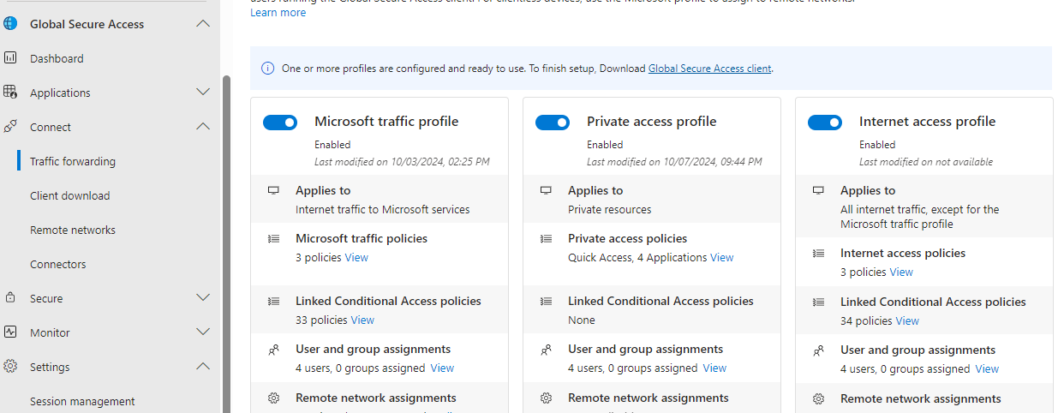The width and height of the screenshot is (1064, 413).
Task: Go to Remote networks
Action: point(73,230)
